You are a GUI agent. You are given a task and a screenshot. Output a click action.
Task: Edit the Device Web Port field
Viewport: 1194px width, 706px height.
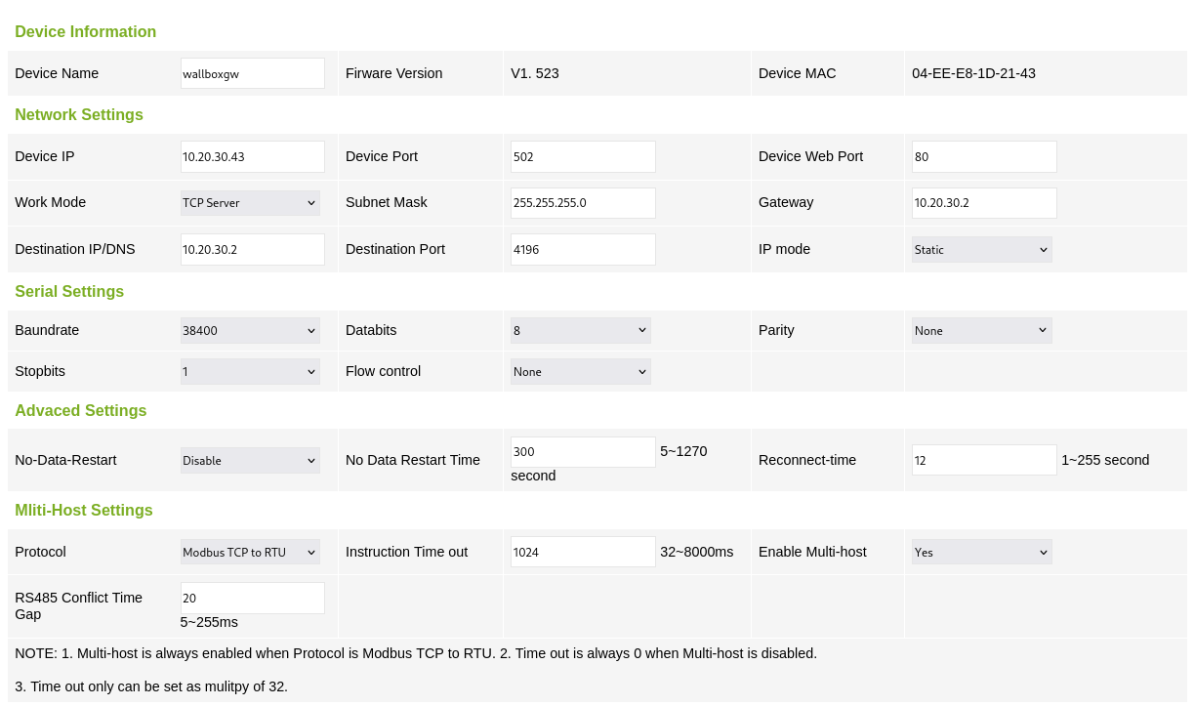click(x=984, y=156)
